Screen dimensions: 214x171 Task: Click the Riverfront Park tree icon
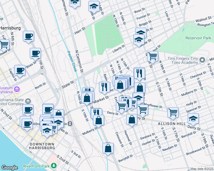click(54, 166)
